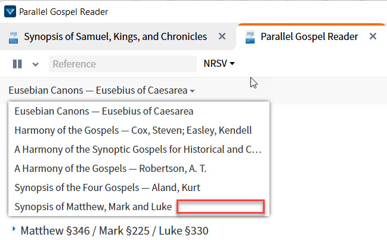The height and width of the screenshot is (240, 387).
Task: Pick A Harmony of the Synoptic Gospels option
Action: click(139, 149)
